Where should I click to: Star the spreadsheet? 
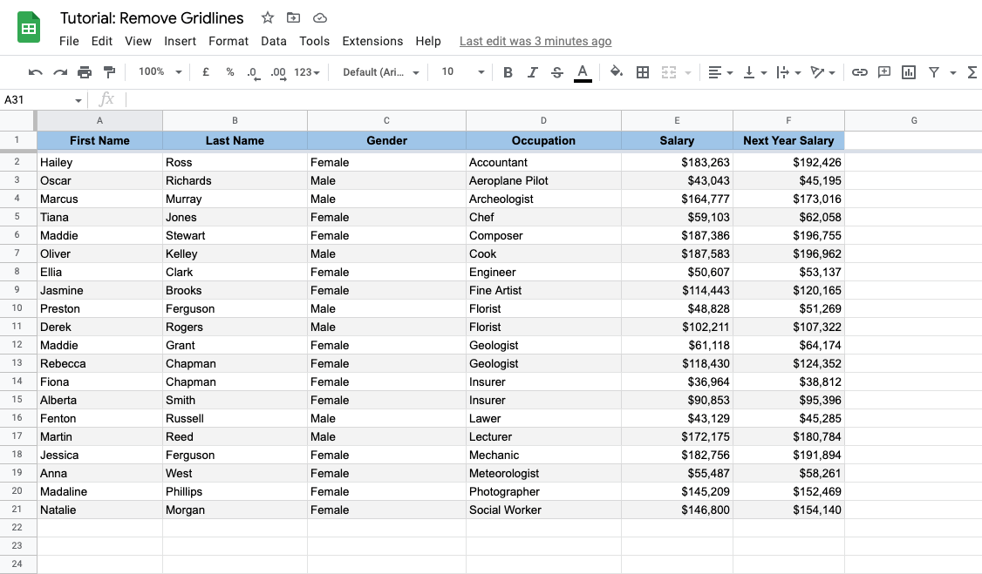click(x=267, y=17)
